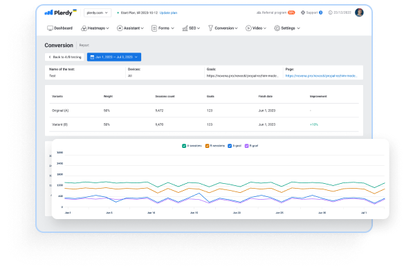Open the date range chevron dropdown
The image size is (404, 273).
click(x=136, y=57)
